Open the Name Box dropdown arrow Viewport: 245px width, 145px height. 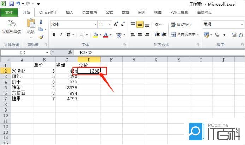pyautogui.click(x=47, y=53)
